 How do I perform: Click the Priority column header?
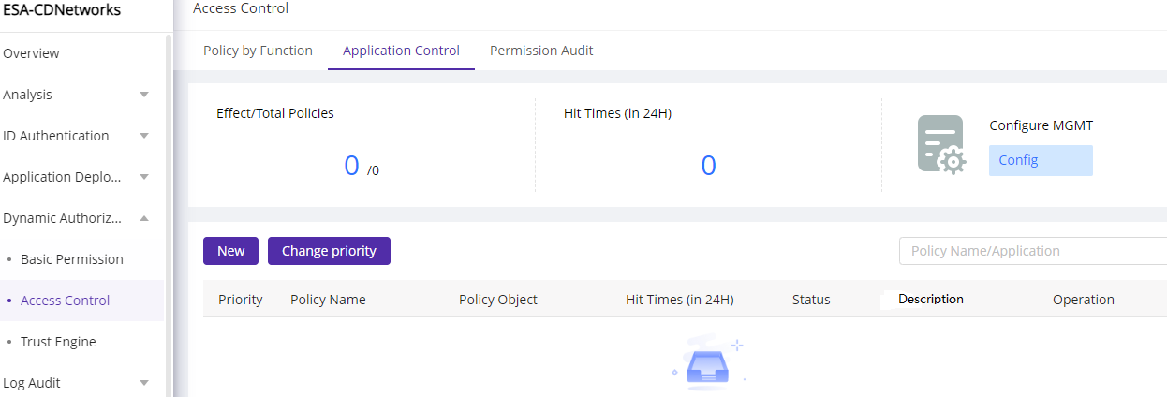241,300
